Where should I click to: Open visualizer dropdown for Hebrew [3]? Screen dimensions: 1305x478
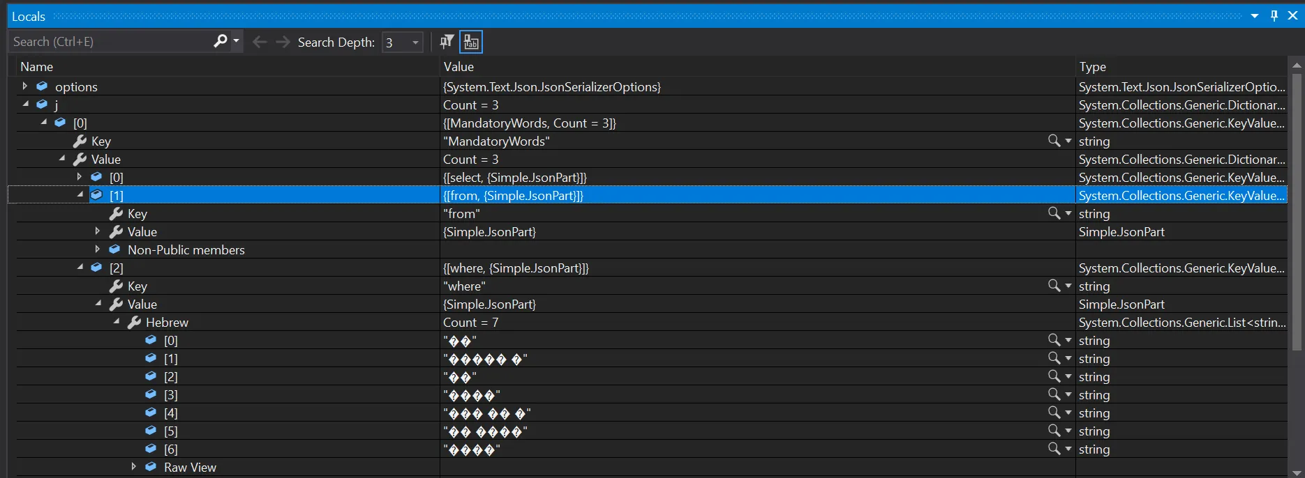[1068, 394]
